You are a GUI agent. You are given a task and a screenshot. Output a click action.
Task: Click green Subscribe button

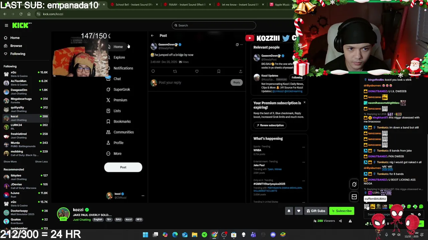[341, 211]
